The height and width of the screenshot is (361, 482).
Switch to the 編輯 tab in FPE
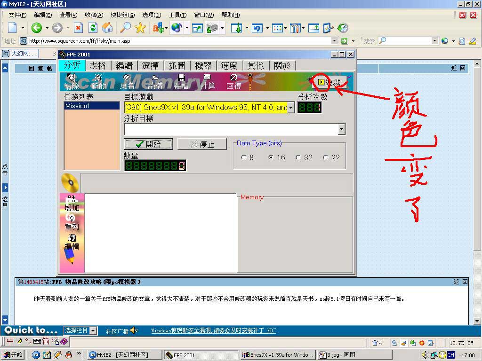click(124, 66)
